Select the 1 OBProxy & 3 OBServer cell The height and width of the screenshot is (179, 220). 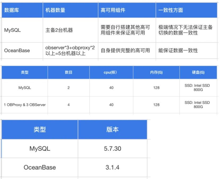(x=25, y=105)
